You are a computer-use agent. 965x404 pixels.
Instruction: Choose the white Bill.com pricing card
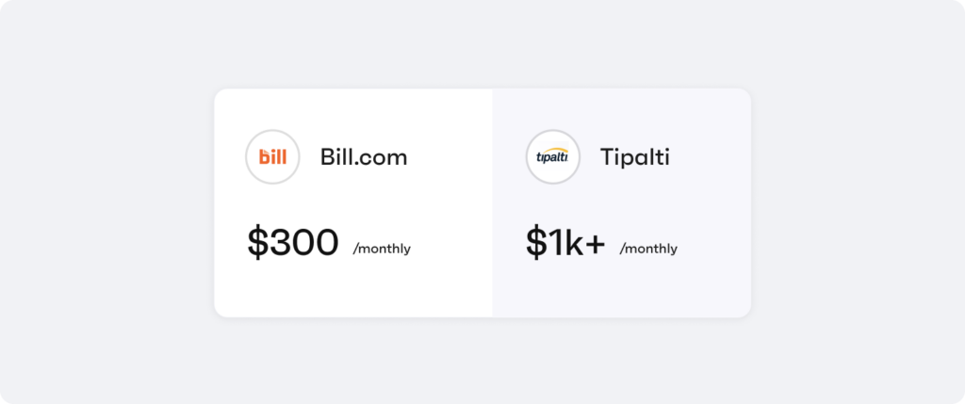pyautogui.click(x=353, y=202)
